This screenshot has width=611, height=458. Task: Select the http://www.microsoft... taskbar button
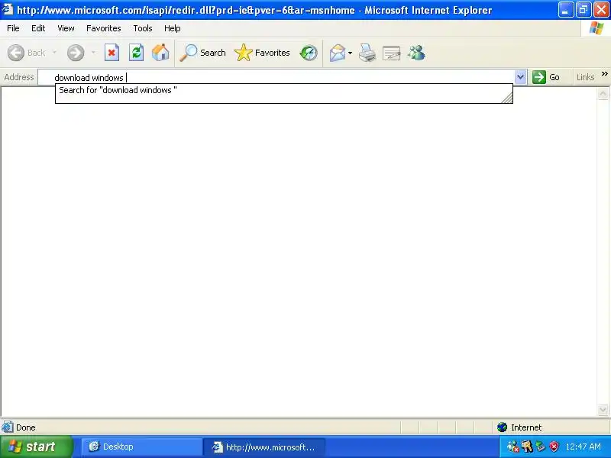(264, 447)
